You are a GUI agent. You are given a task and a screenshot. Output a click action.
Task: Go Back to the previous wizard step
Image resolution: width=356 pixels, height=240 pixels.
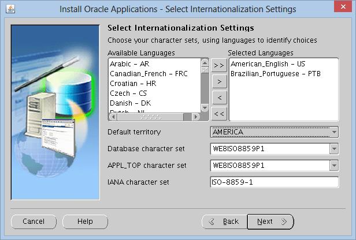click(x=225, y=222)
